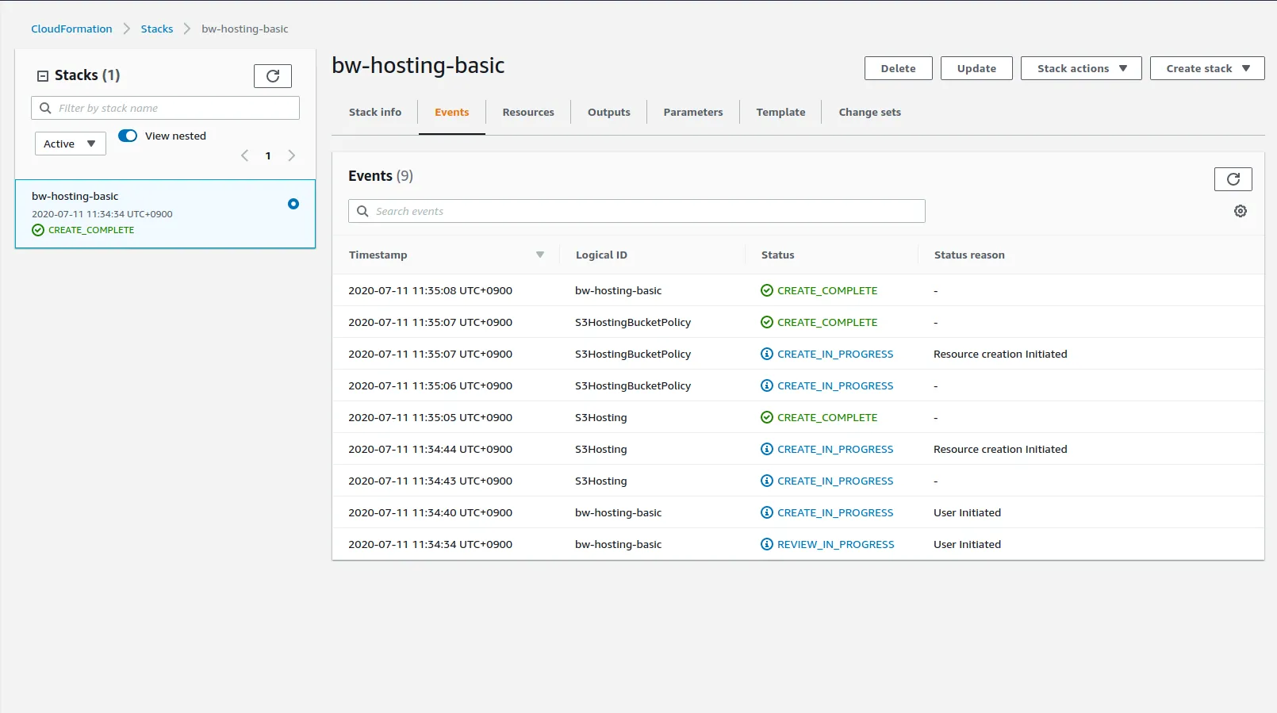Click the Logical ID column header

point(601,255)
